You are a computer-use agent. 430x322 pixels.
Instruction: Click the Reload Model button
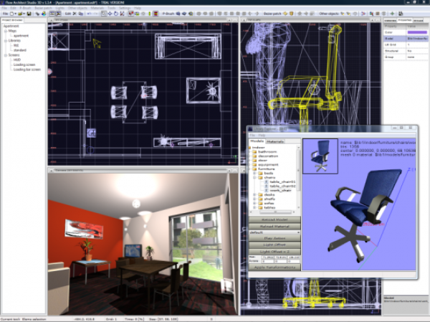click(274, 219)
